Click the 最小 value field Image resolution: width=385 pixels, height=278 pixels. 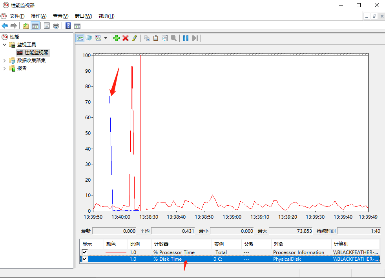click(232, 231)
